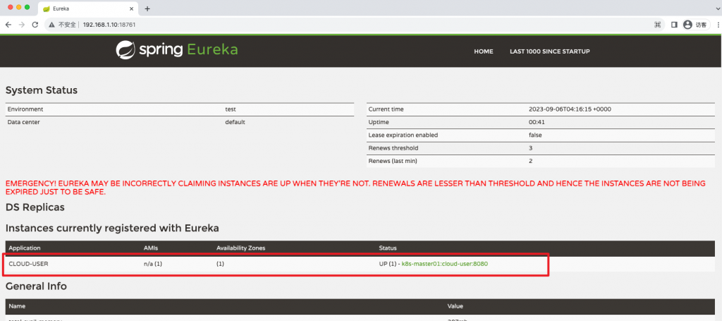This screenshot has height=321, width=722.
Task: Toggle the browser side panel icon
Action: 674,25
